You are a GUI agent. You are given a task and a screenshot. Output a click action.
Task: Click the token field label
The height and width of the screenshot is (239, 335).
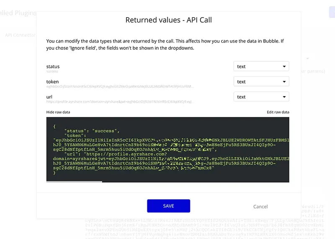52,81
